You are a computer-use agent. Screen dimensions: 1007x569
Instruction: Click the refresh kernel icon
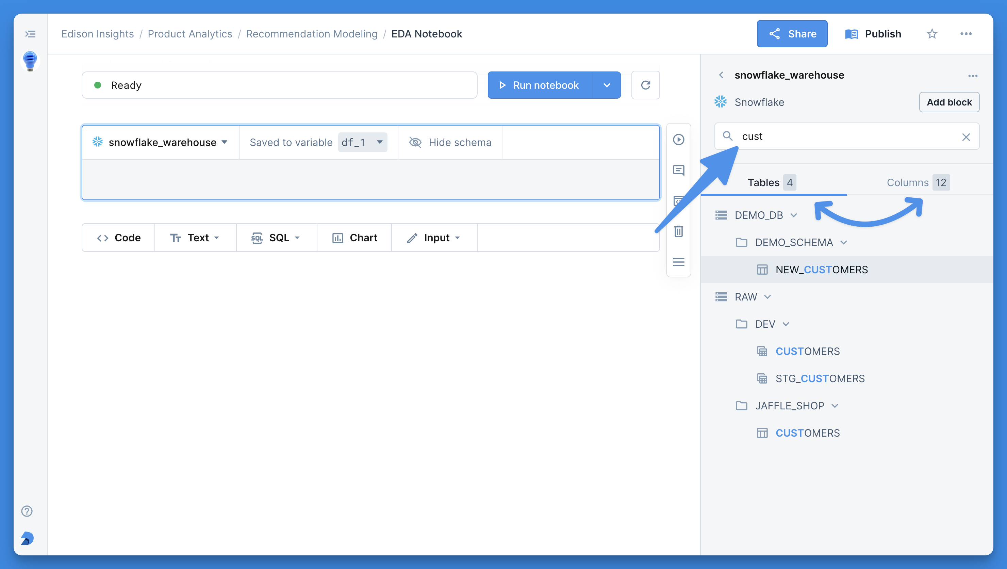pos(645,85)
